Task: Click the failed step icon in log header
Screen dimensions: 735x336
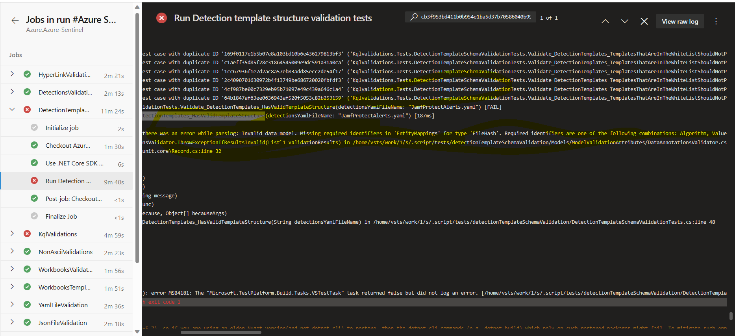Action: click(161, 18)
